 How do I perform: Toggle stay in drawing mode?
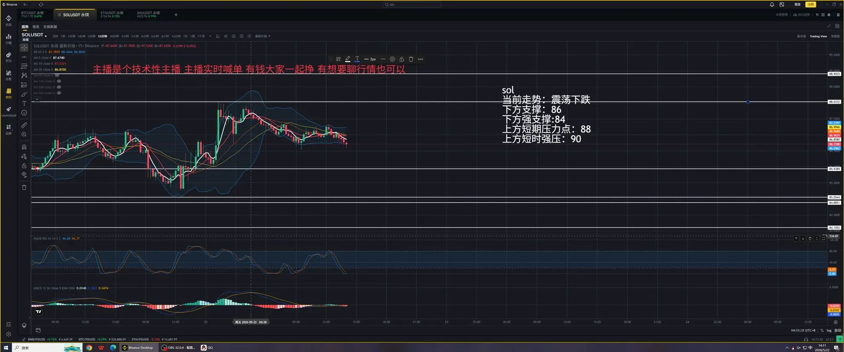tap(24, 156)
